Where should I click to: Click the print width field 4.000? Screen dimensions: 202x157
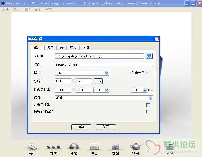(x=63, y=90)
